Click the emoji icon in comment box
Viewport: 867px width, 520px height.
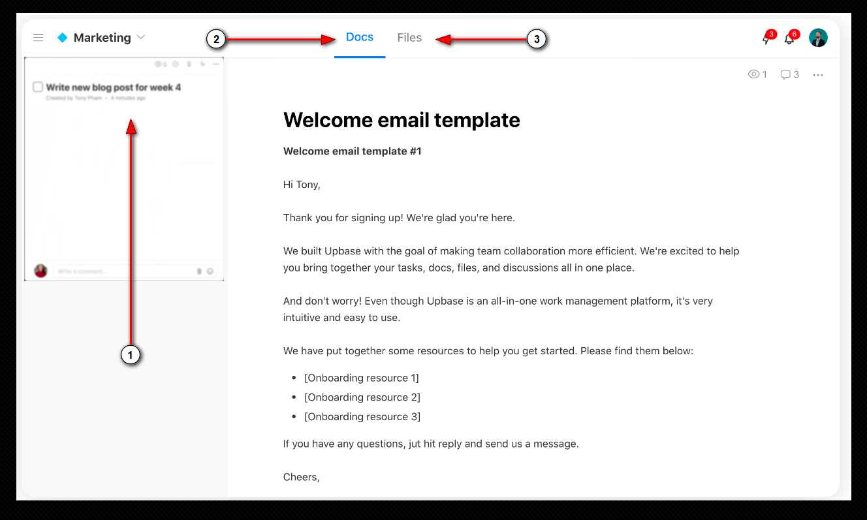(x=210, y=271)
